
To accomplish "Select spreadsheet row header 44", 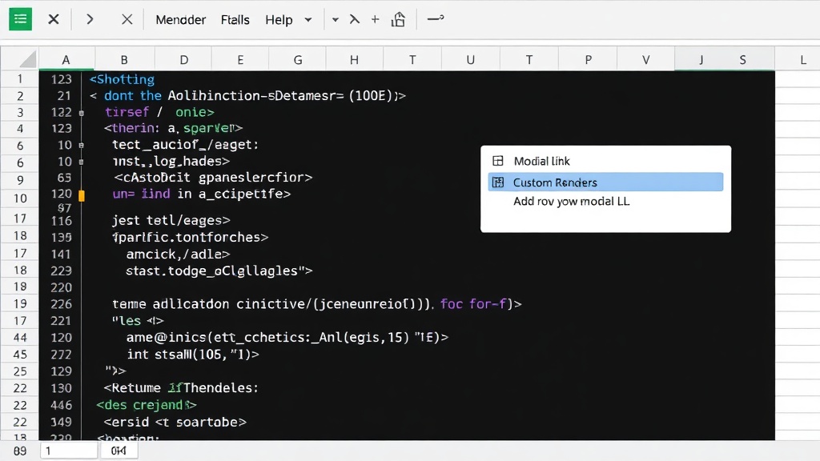I will click(x=20, y=337).
